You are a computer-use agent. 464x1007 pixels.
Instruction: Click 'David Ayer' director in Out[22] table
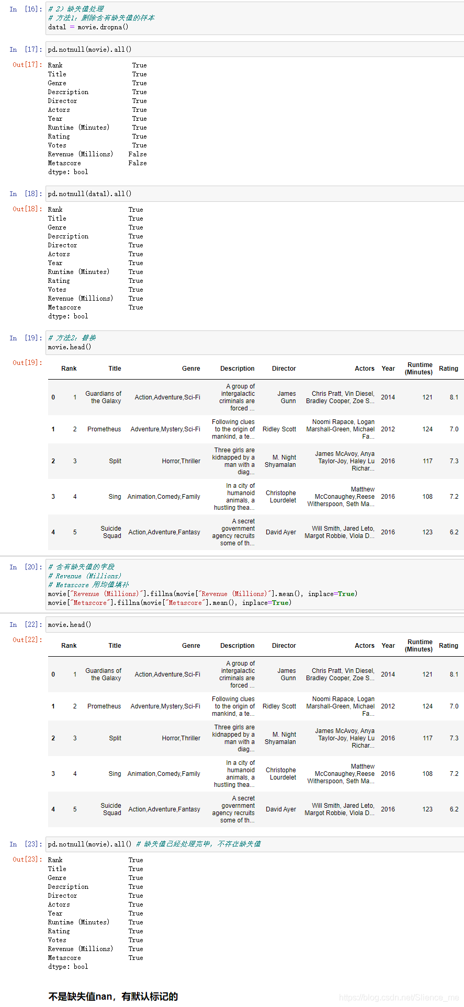click(281, 809)
